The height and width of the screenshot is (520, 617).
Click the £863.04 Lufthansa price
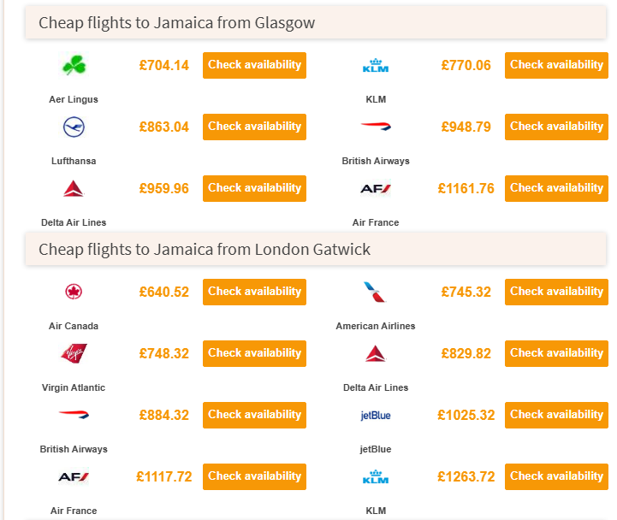pos(163,127)
